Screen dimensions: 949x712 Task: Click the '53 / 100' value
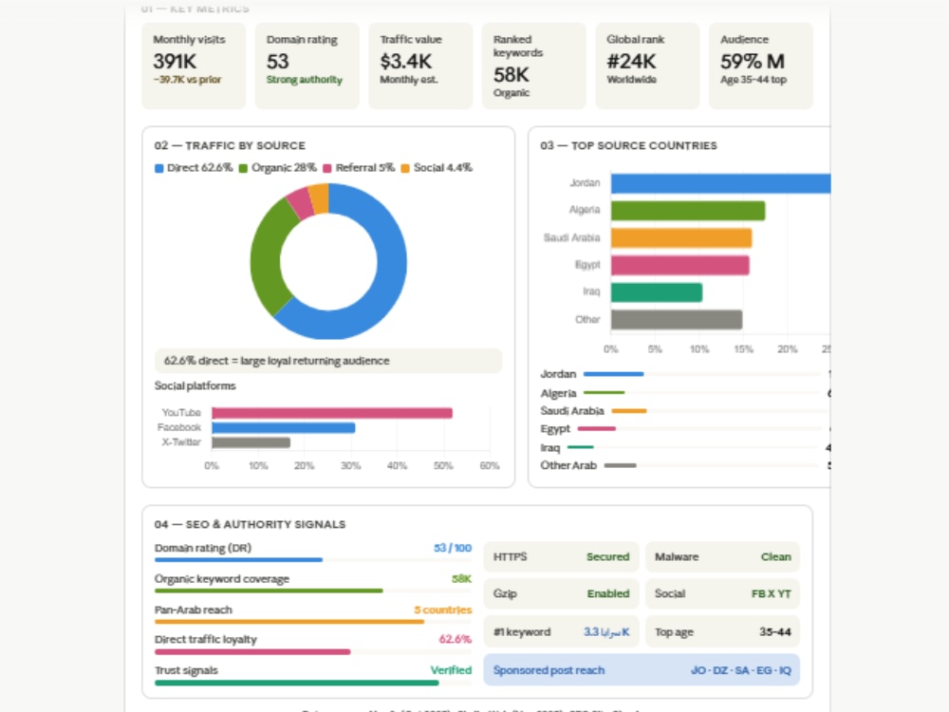coord(453,548)
